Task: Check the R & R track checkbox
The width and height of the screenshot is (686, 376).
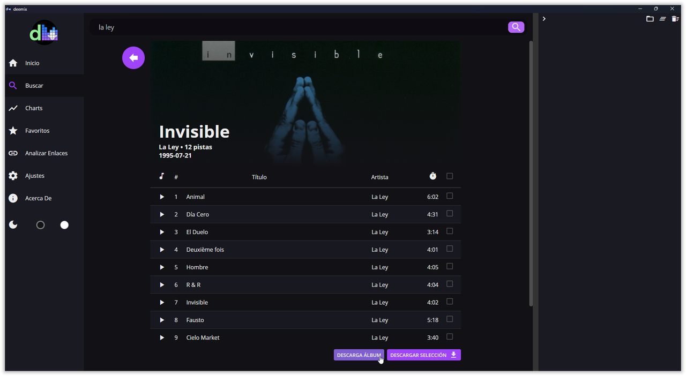Action: click(x=450, y=284)
